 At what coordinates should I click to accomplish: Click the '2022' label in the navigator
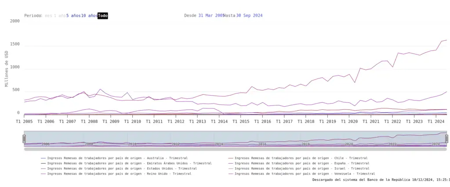tap(392, 144)
